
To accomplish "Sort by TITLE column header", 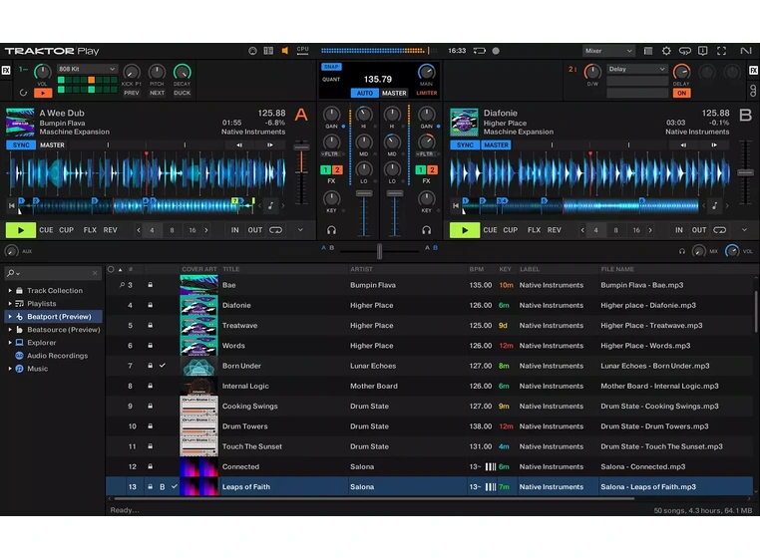I will pos(231,269).
